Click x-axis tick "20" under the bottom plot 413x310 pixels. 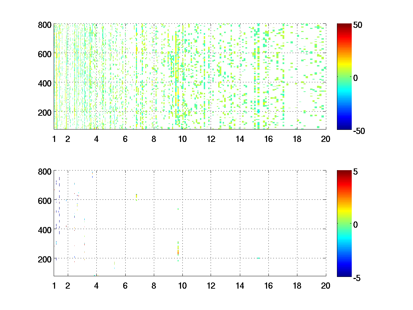pos(326,285)
